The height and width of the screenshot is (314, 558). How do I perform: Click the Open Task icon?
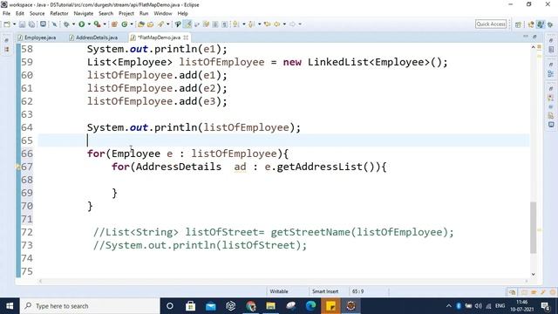(150, 24)
